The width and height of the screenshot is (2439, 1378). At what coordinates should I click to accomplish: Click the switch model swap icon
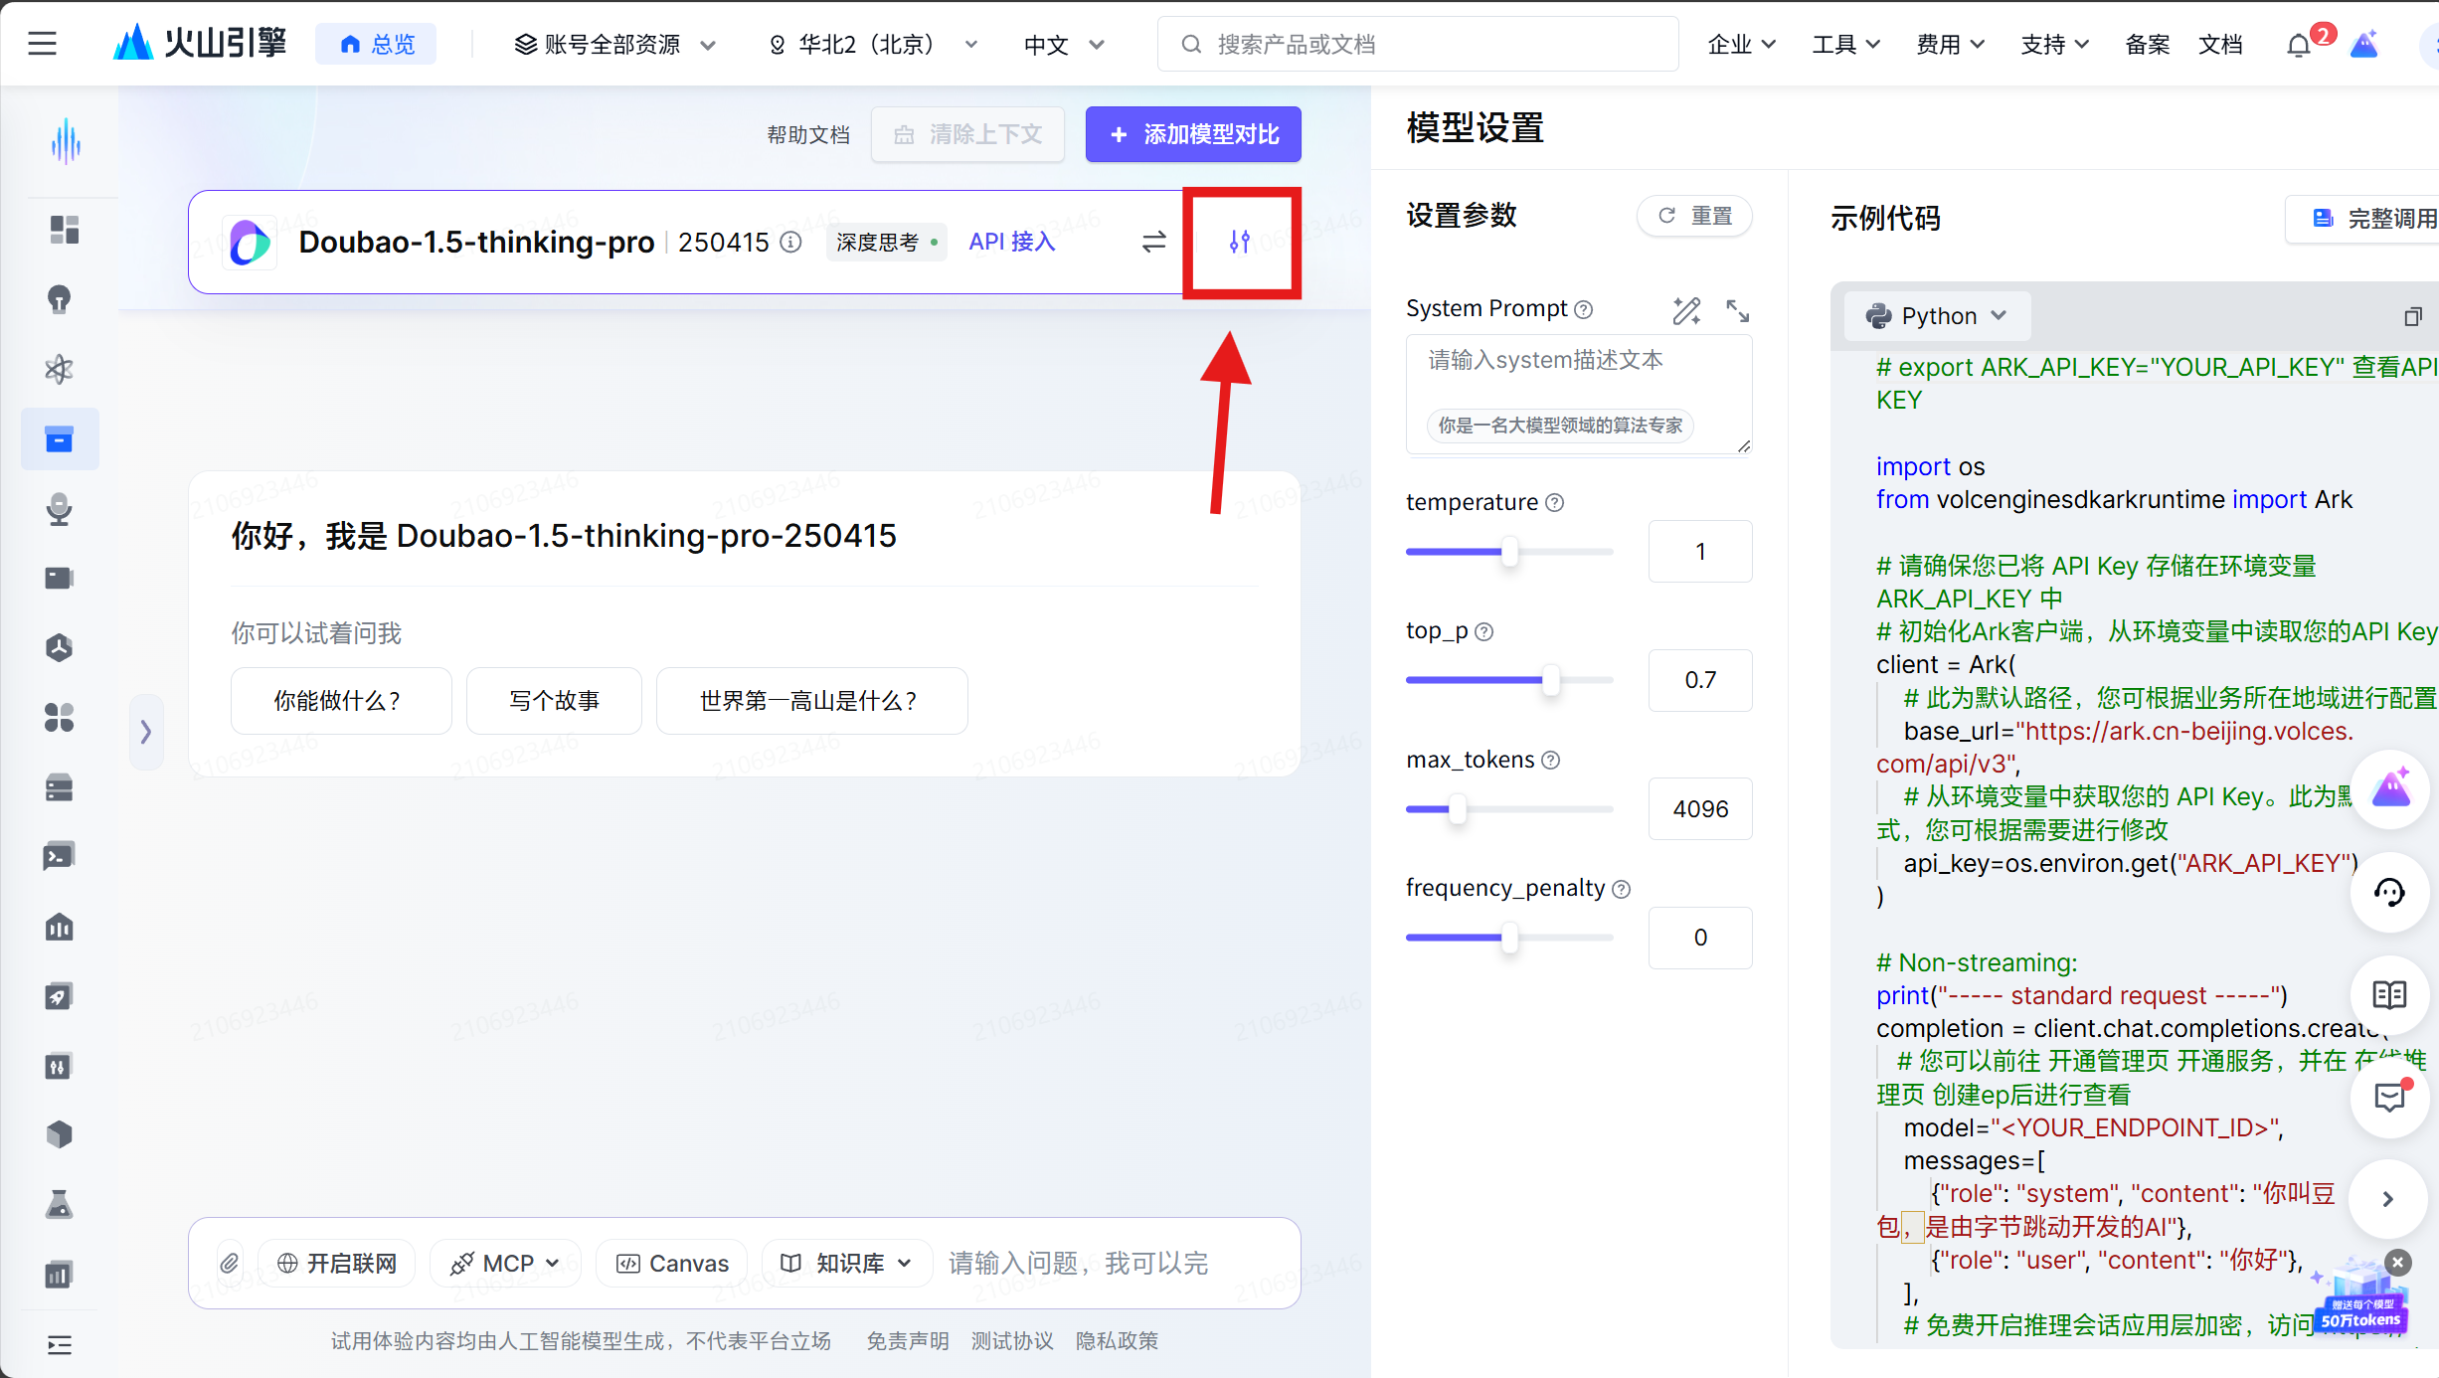click(1153, 242)
